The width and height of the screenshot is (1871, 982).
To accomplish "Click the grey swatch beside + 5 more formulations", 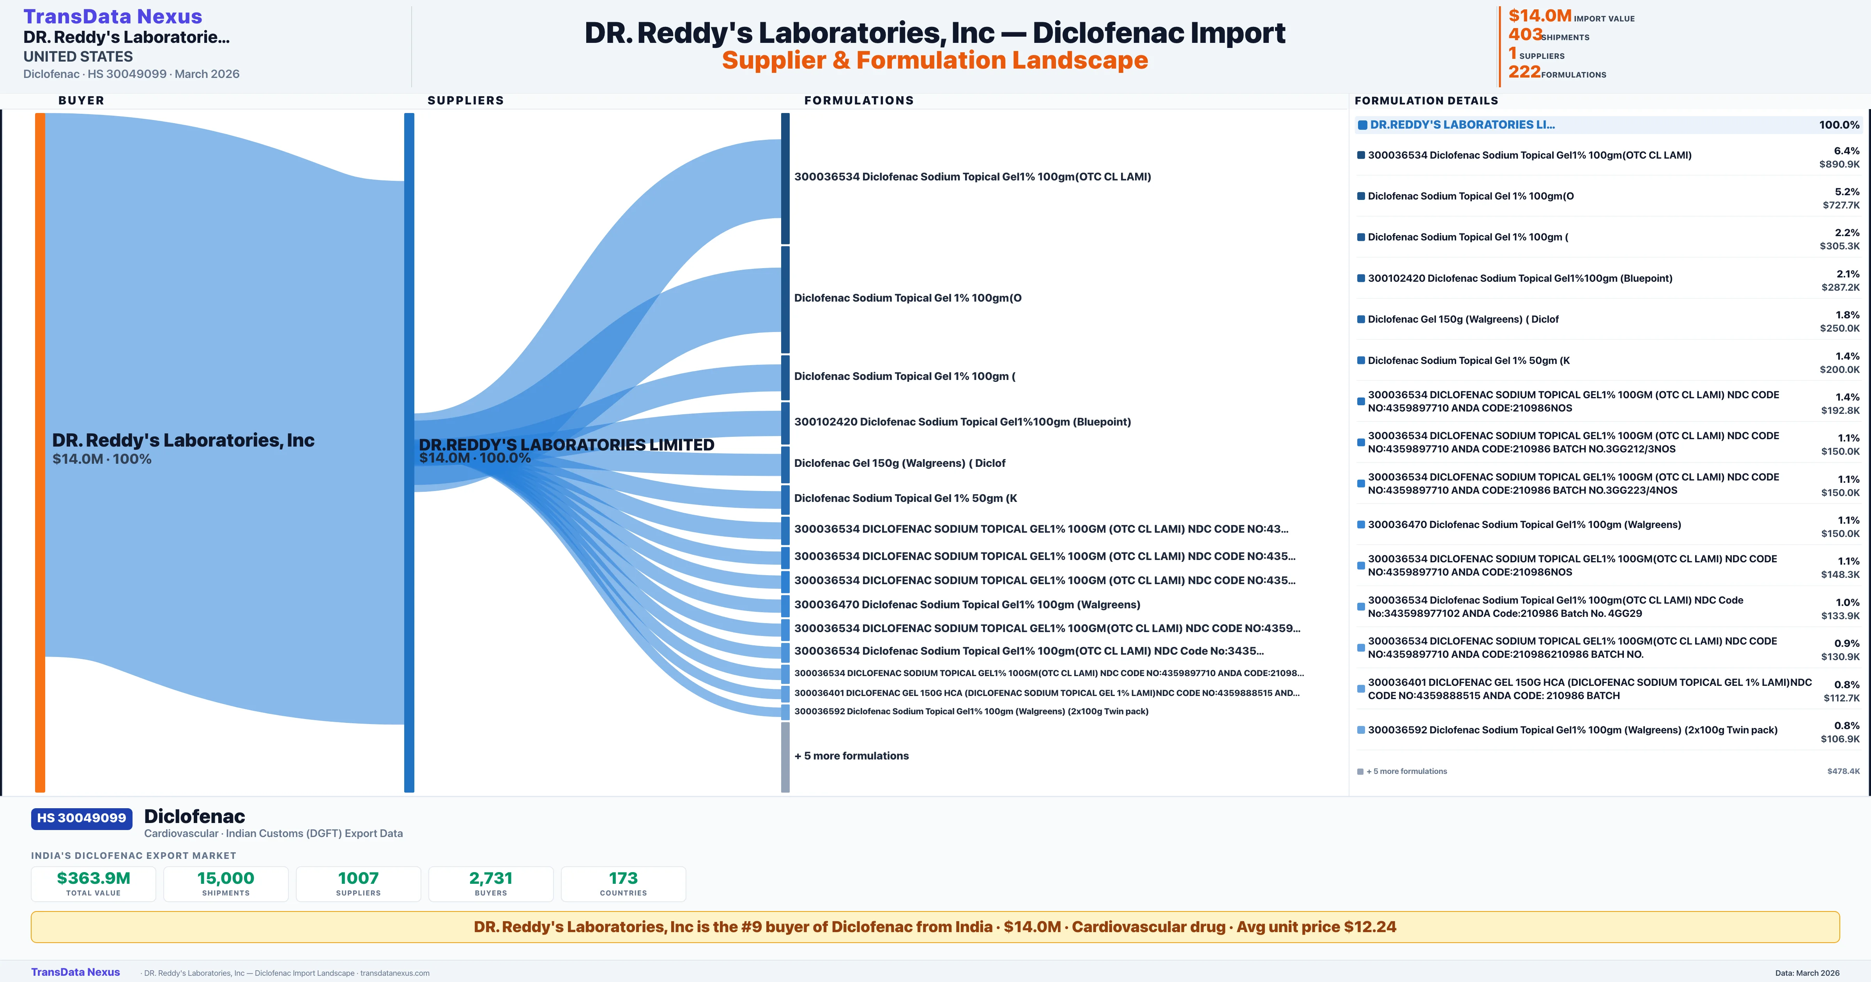I will click(x=1360, y=771).
